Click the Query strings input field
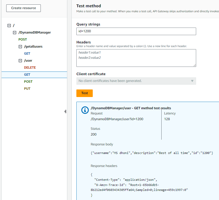The width and height of the screenshot is (219, 200). pos(136,31)
